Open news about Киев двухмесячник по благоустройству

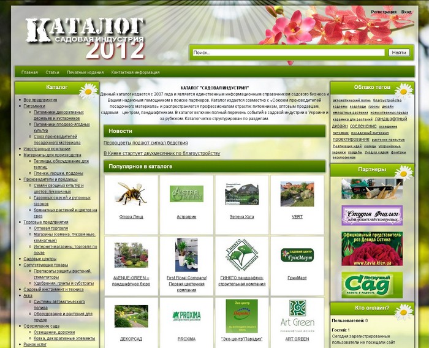coord(162,153)
